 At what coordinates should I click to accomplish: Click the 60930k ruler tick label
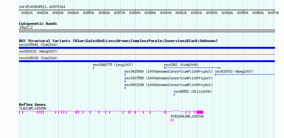click(212, 13)
